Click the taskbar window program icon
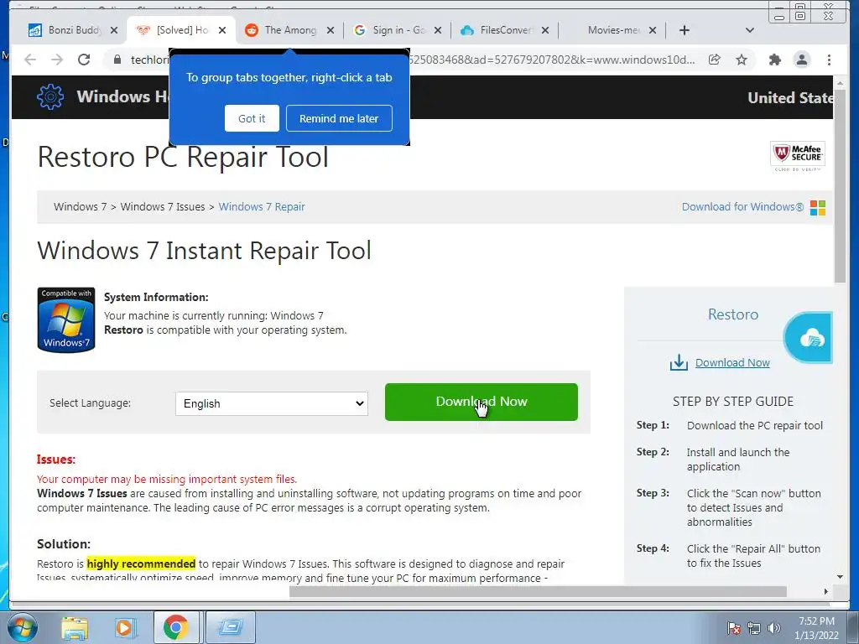Viewport: 859px width, 644px height. (231, 627)
